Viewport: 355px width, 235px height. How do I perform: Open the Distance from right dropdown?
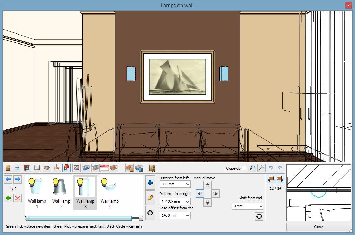tap(175, 202)
